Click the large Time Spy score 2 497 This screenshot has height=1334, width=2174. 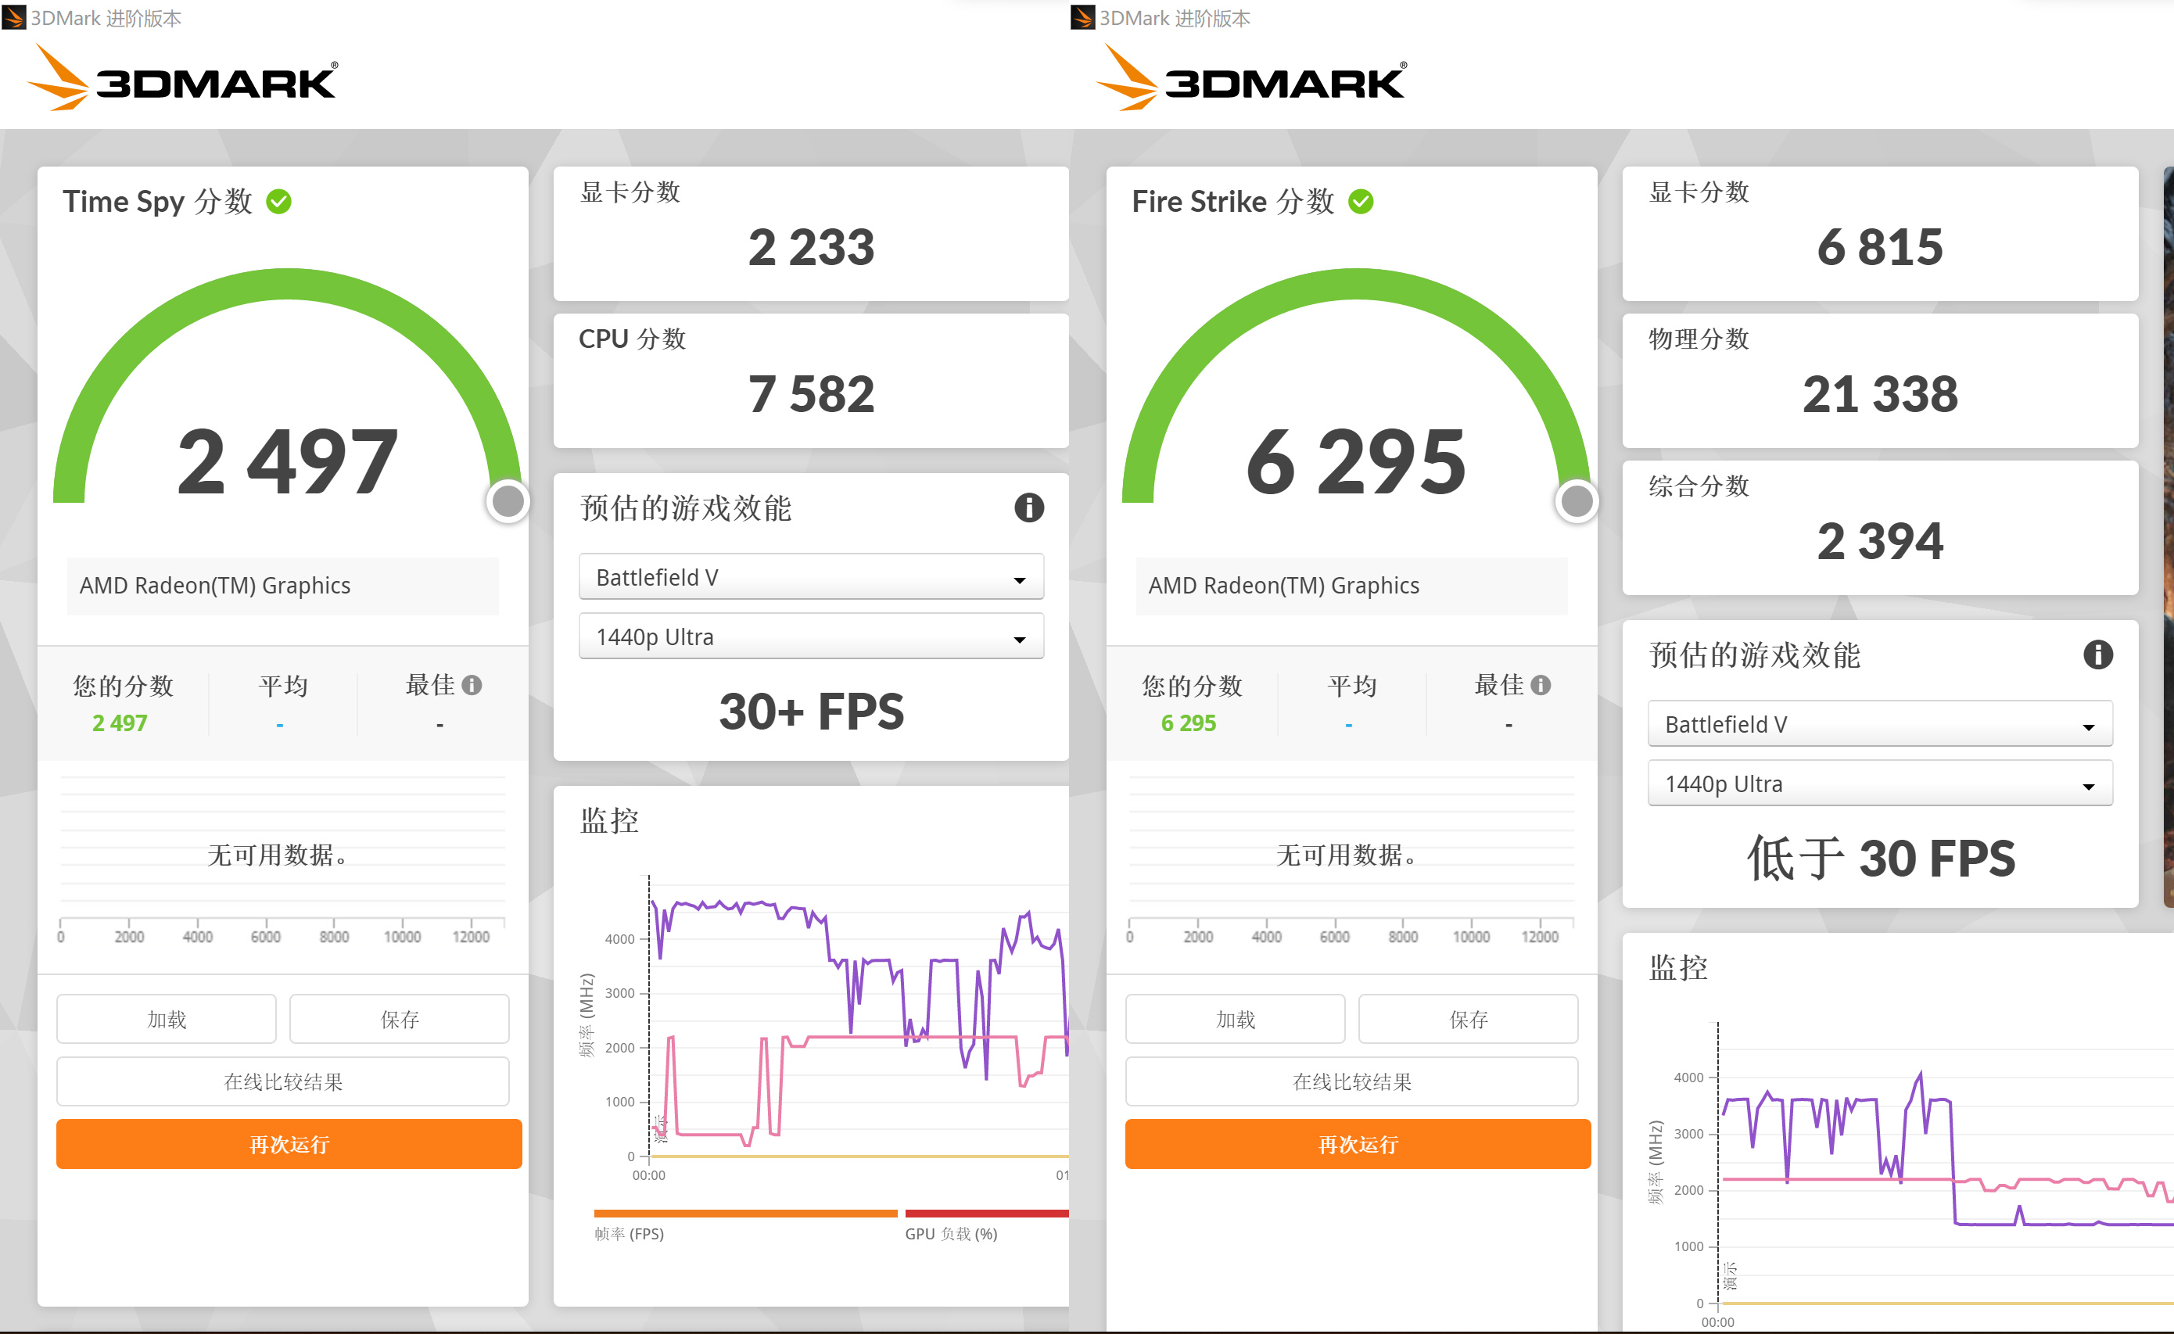(288, 461)
